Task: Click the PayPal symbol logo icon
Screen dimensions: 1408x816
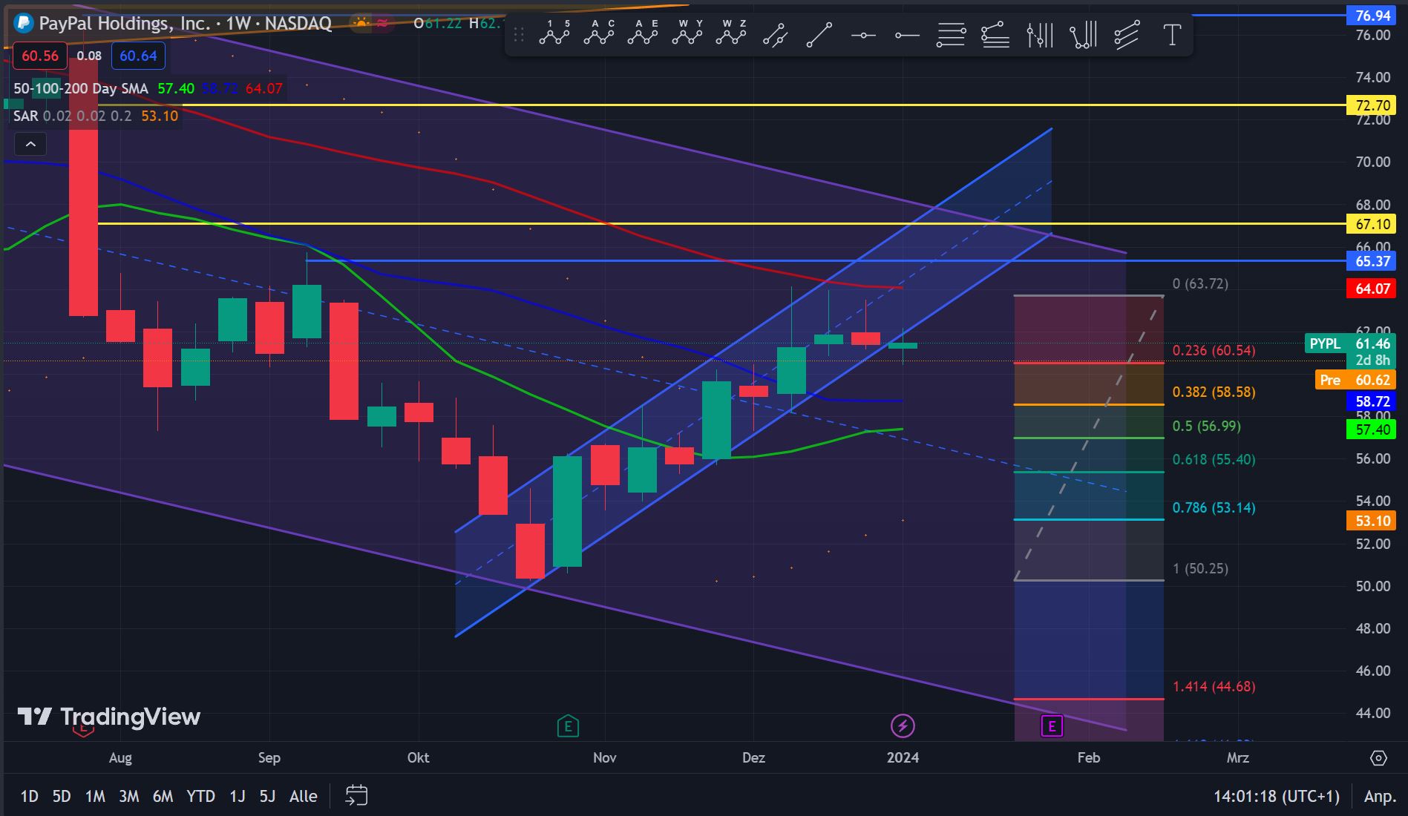Action: [24, 24]
